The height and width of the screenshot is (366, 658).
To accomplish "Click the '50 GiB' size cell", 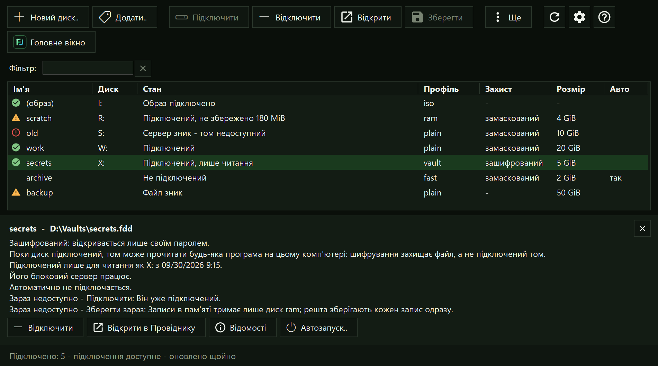I will 568,192.
